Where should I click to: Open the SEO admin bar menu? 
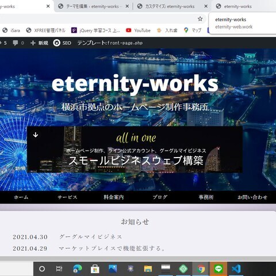[x=62, y=43]
